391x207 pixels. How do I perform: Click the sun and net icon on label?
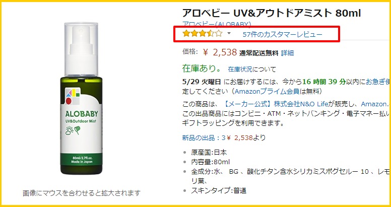click(x=73, y=130)
